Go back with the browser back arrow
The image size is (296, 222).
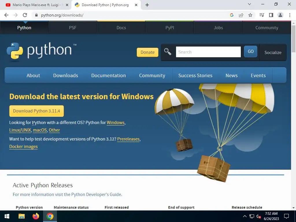click(x=6, y=15)
